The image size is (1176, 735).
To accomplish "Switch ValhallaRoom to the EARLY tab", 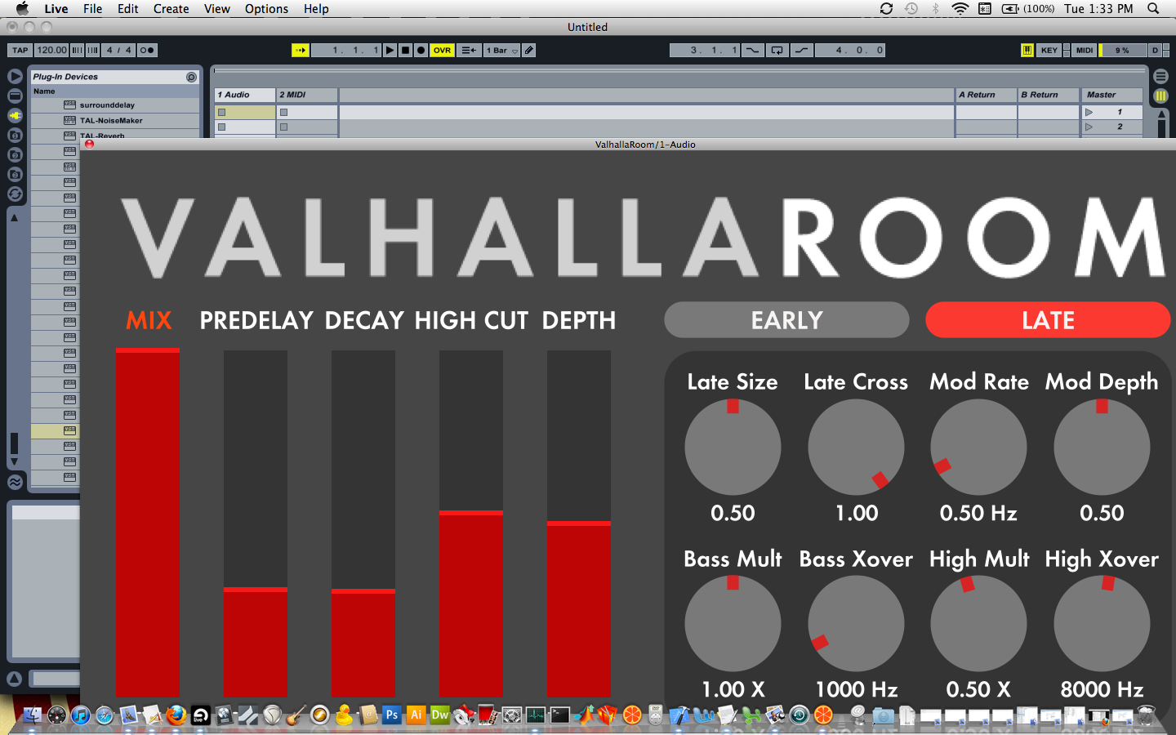I will click(x=786, y=320).
